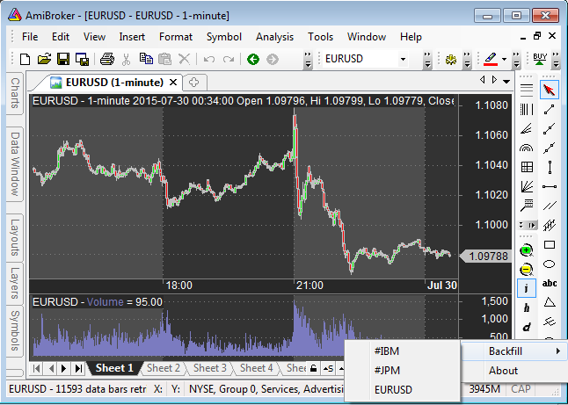
Task: Switch to Sheet 3 tab
Action: (210, 368)
